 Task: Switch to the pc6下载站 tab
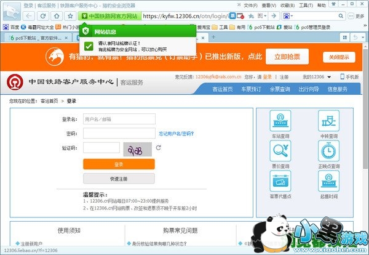[35, 38]
